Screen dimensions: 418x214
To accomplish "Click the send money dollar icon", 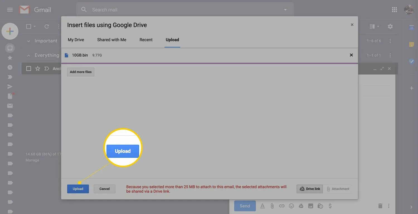I will pyautogui.click(x=330, y=206).
